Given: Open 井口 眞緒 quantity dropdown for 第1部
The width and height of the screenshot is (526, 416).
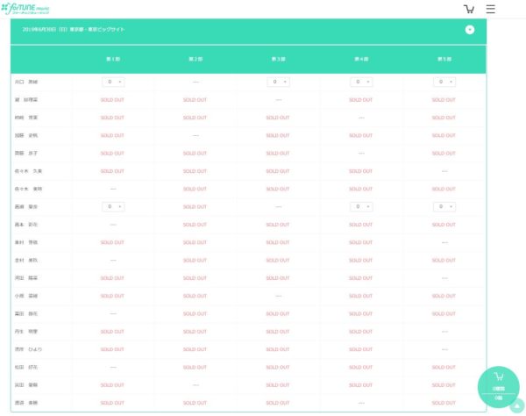Looking at the screenshot, I should tap(113, 82).
